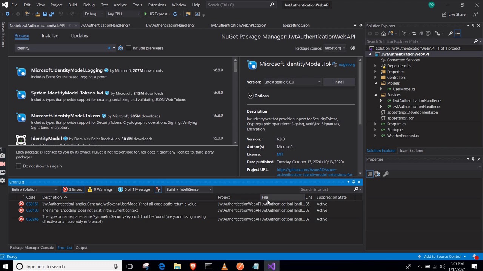Click the Navigate Backward arrow icon
Screen dimensions: 483x271
(7, 14)
